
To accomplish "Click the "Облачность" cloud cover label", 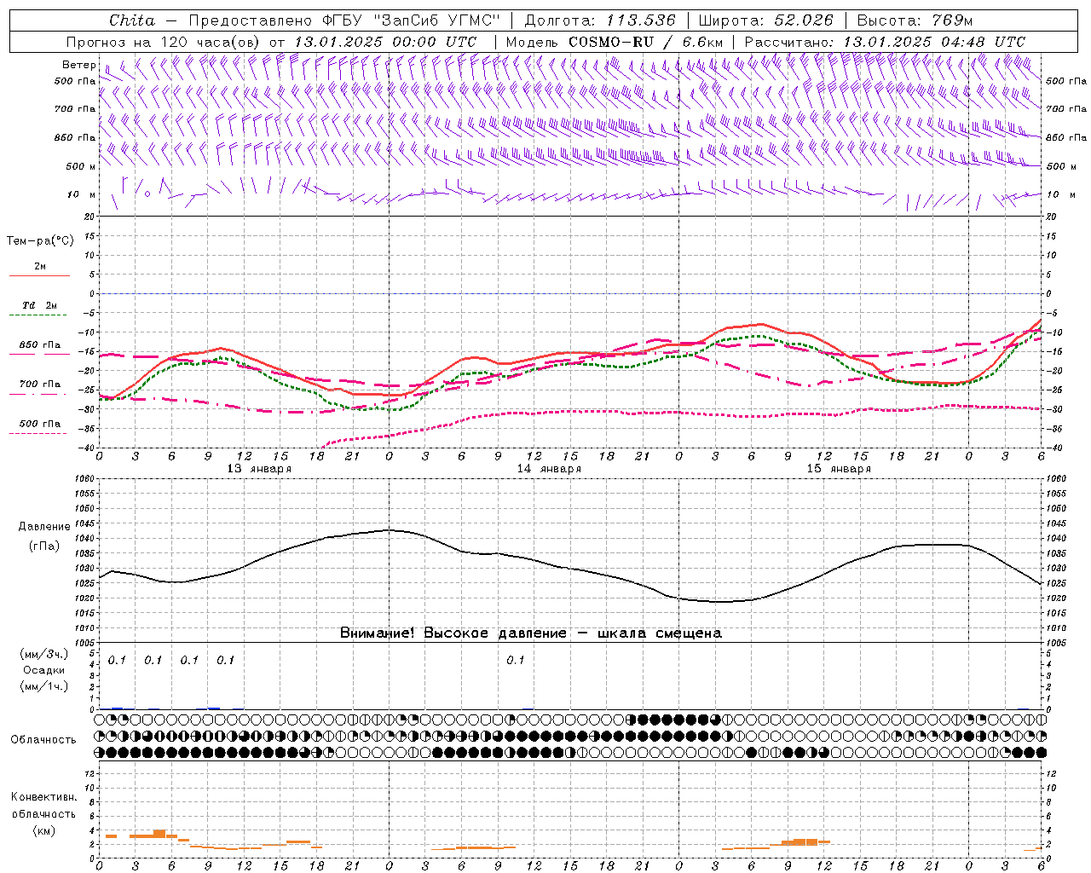I will 43,739.
